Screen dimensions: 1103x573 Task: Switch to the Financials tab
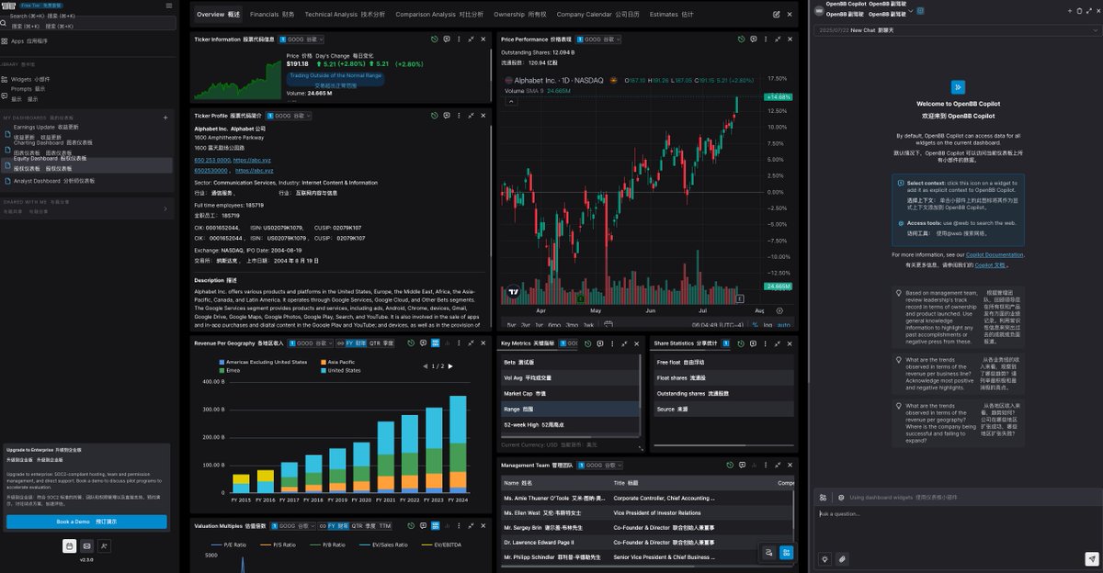pyautogui.click(x=272, y=15)
